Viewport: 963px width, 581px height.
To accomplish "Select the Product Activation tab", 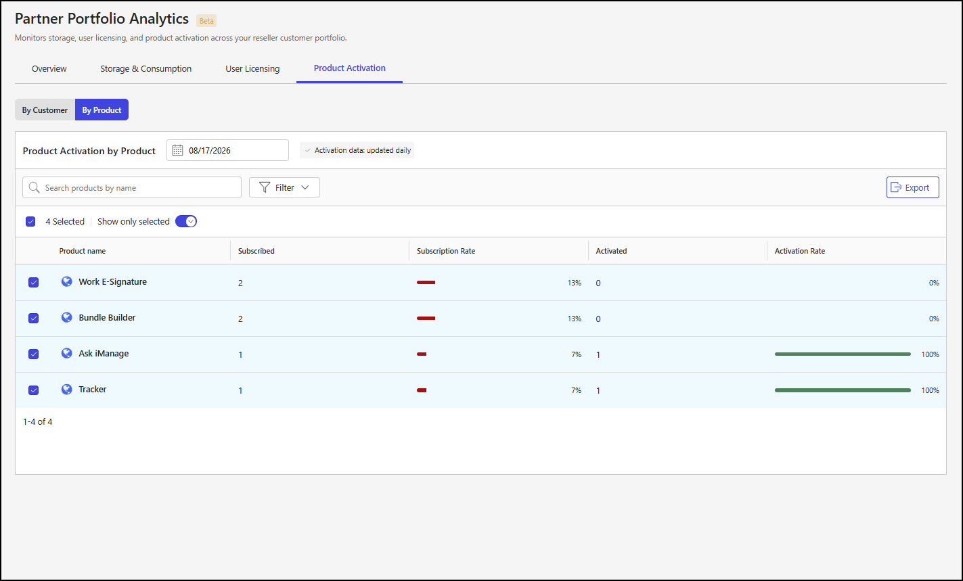I will pos(349,68).
